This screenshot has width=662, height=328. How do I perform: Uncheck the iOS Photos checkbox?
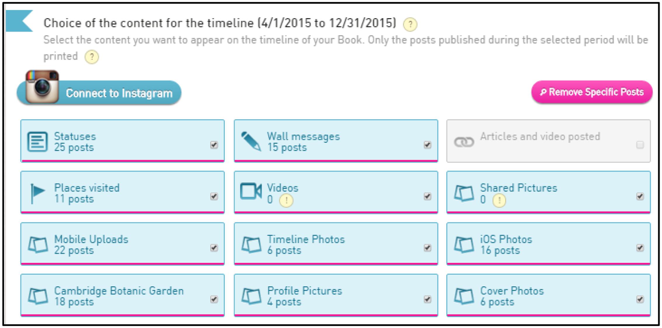(x=640, y=248)
